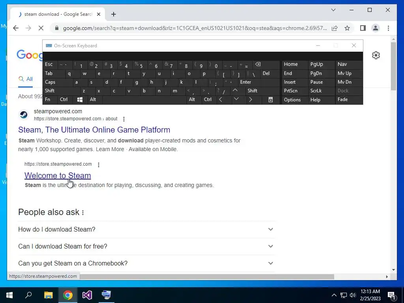Click https://store.steampowered.com › about URL text
The image size is (404, 303).
point(75,119)
